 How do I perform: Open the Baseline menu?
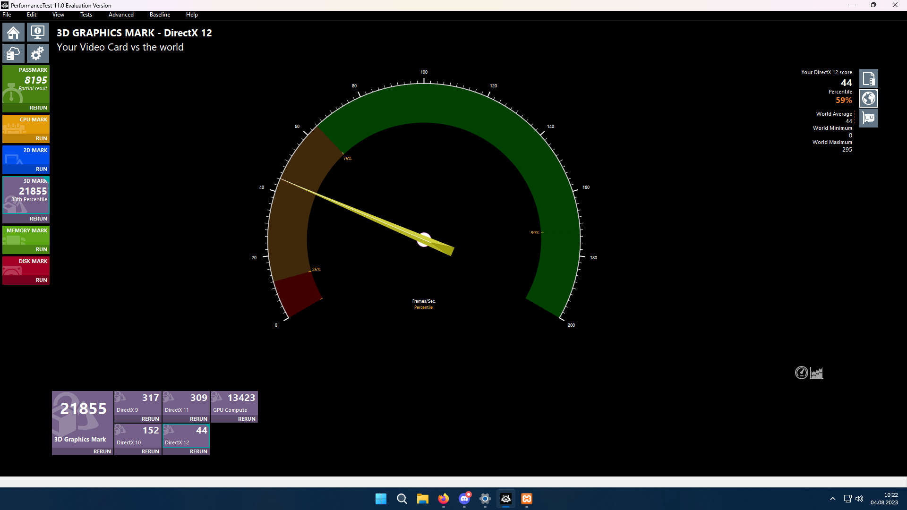(160, 15)
